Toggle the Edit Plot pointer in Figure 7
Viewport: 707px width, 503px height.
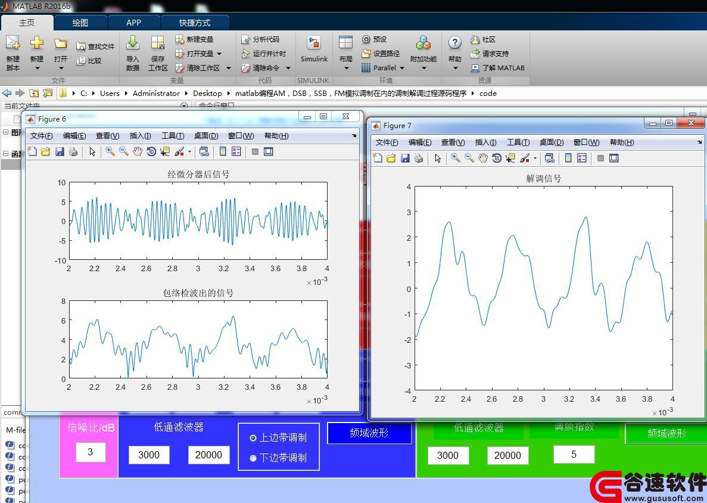[438, 158]
